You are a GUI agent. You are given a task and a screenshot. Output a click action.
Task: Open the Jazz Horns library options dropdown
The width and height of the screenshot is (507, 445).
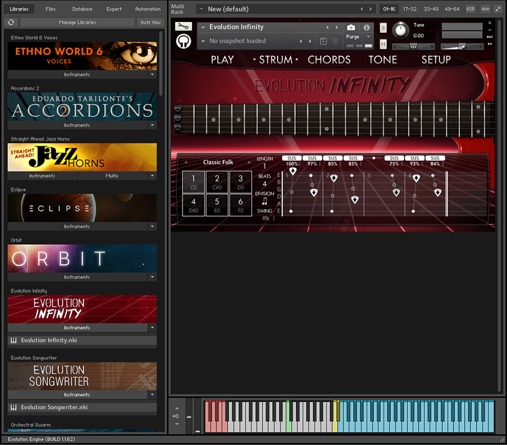coord(152,176)
